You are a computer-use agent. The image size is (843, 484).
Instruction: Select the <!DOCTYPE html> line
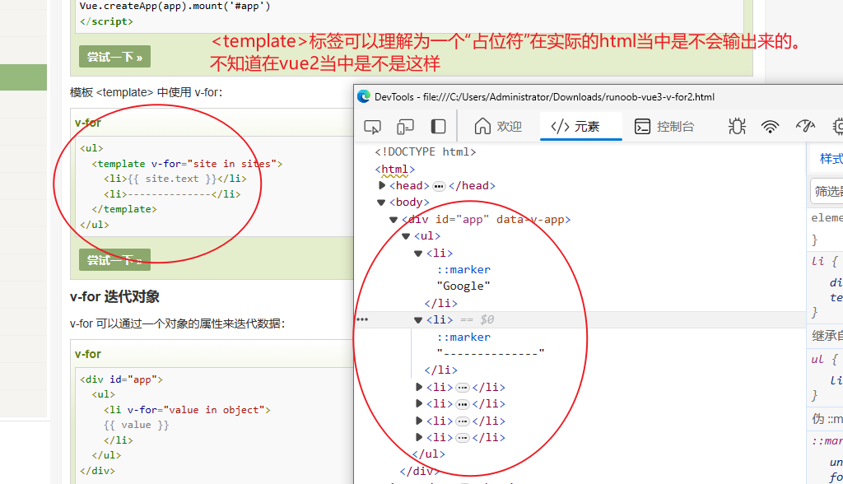pyautogui.click(x=426, y=152)
